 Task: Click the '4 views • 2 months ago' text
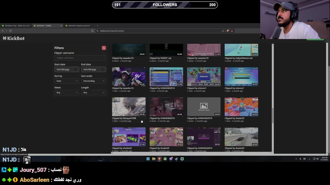point(160,121)
